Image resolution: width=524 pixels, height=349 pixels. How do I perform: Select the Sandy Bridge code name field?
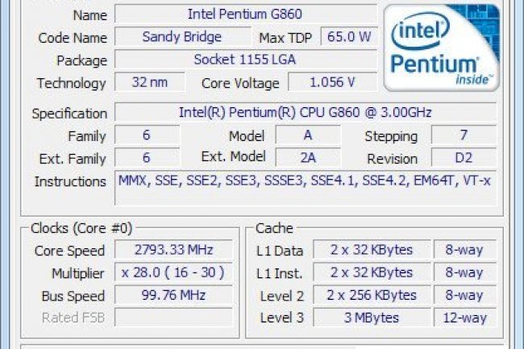point(181,37)
